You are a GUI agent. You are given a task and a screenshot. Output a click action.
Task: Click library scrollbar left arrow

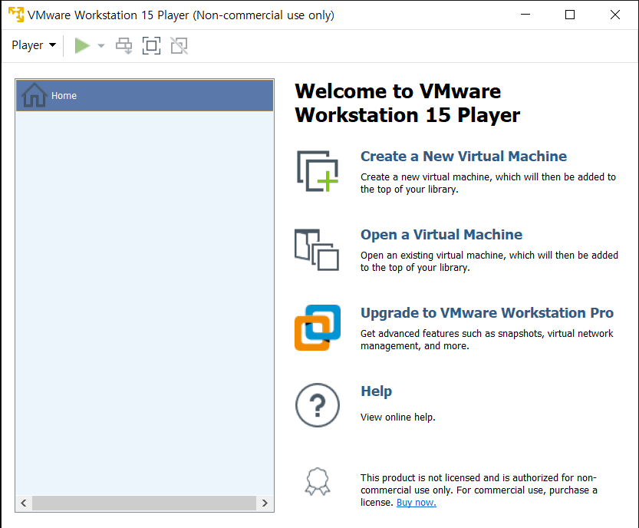tap(24, 503)
